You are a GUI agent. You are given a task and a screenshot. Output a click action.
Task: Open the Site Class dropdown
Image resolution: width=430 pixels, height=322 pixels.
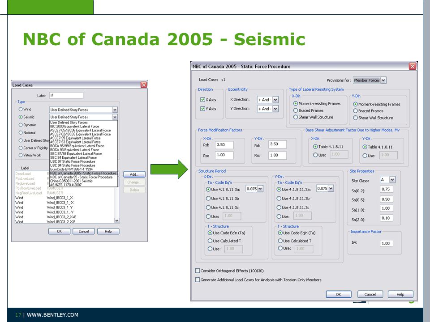pos(392,180)
